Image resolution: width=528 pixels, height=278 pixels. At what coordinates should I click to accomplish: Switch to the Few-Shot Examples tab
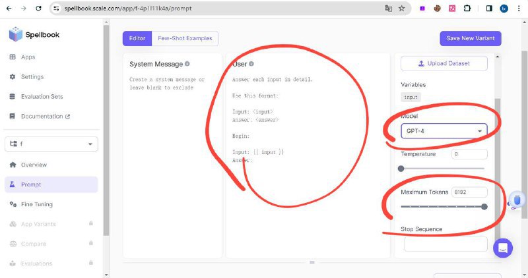(x=185, y=38)
